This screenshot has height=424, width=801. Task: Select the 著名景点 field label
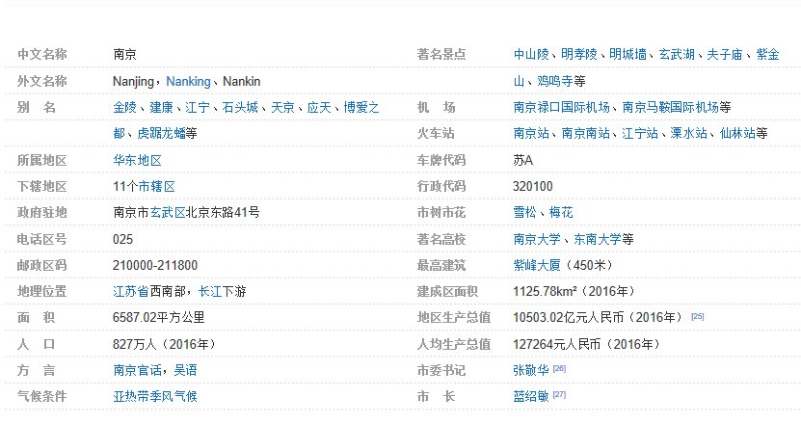(x=441, y=54)
